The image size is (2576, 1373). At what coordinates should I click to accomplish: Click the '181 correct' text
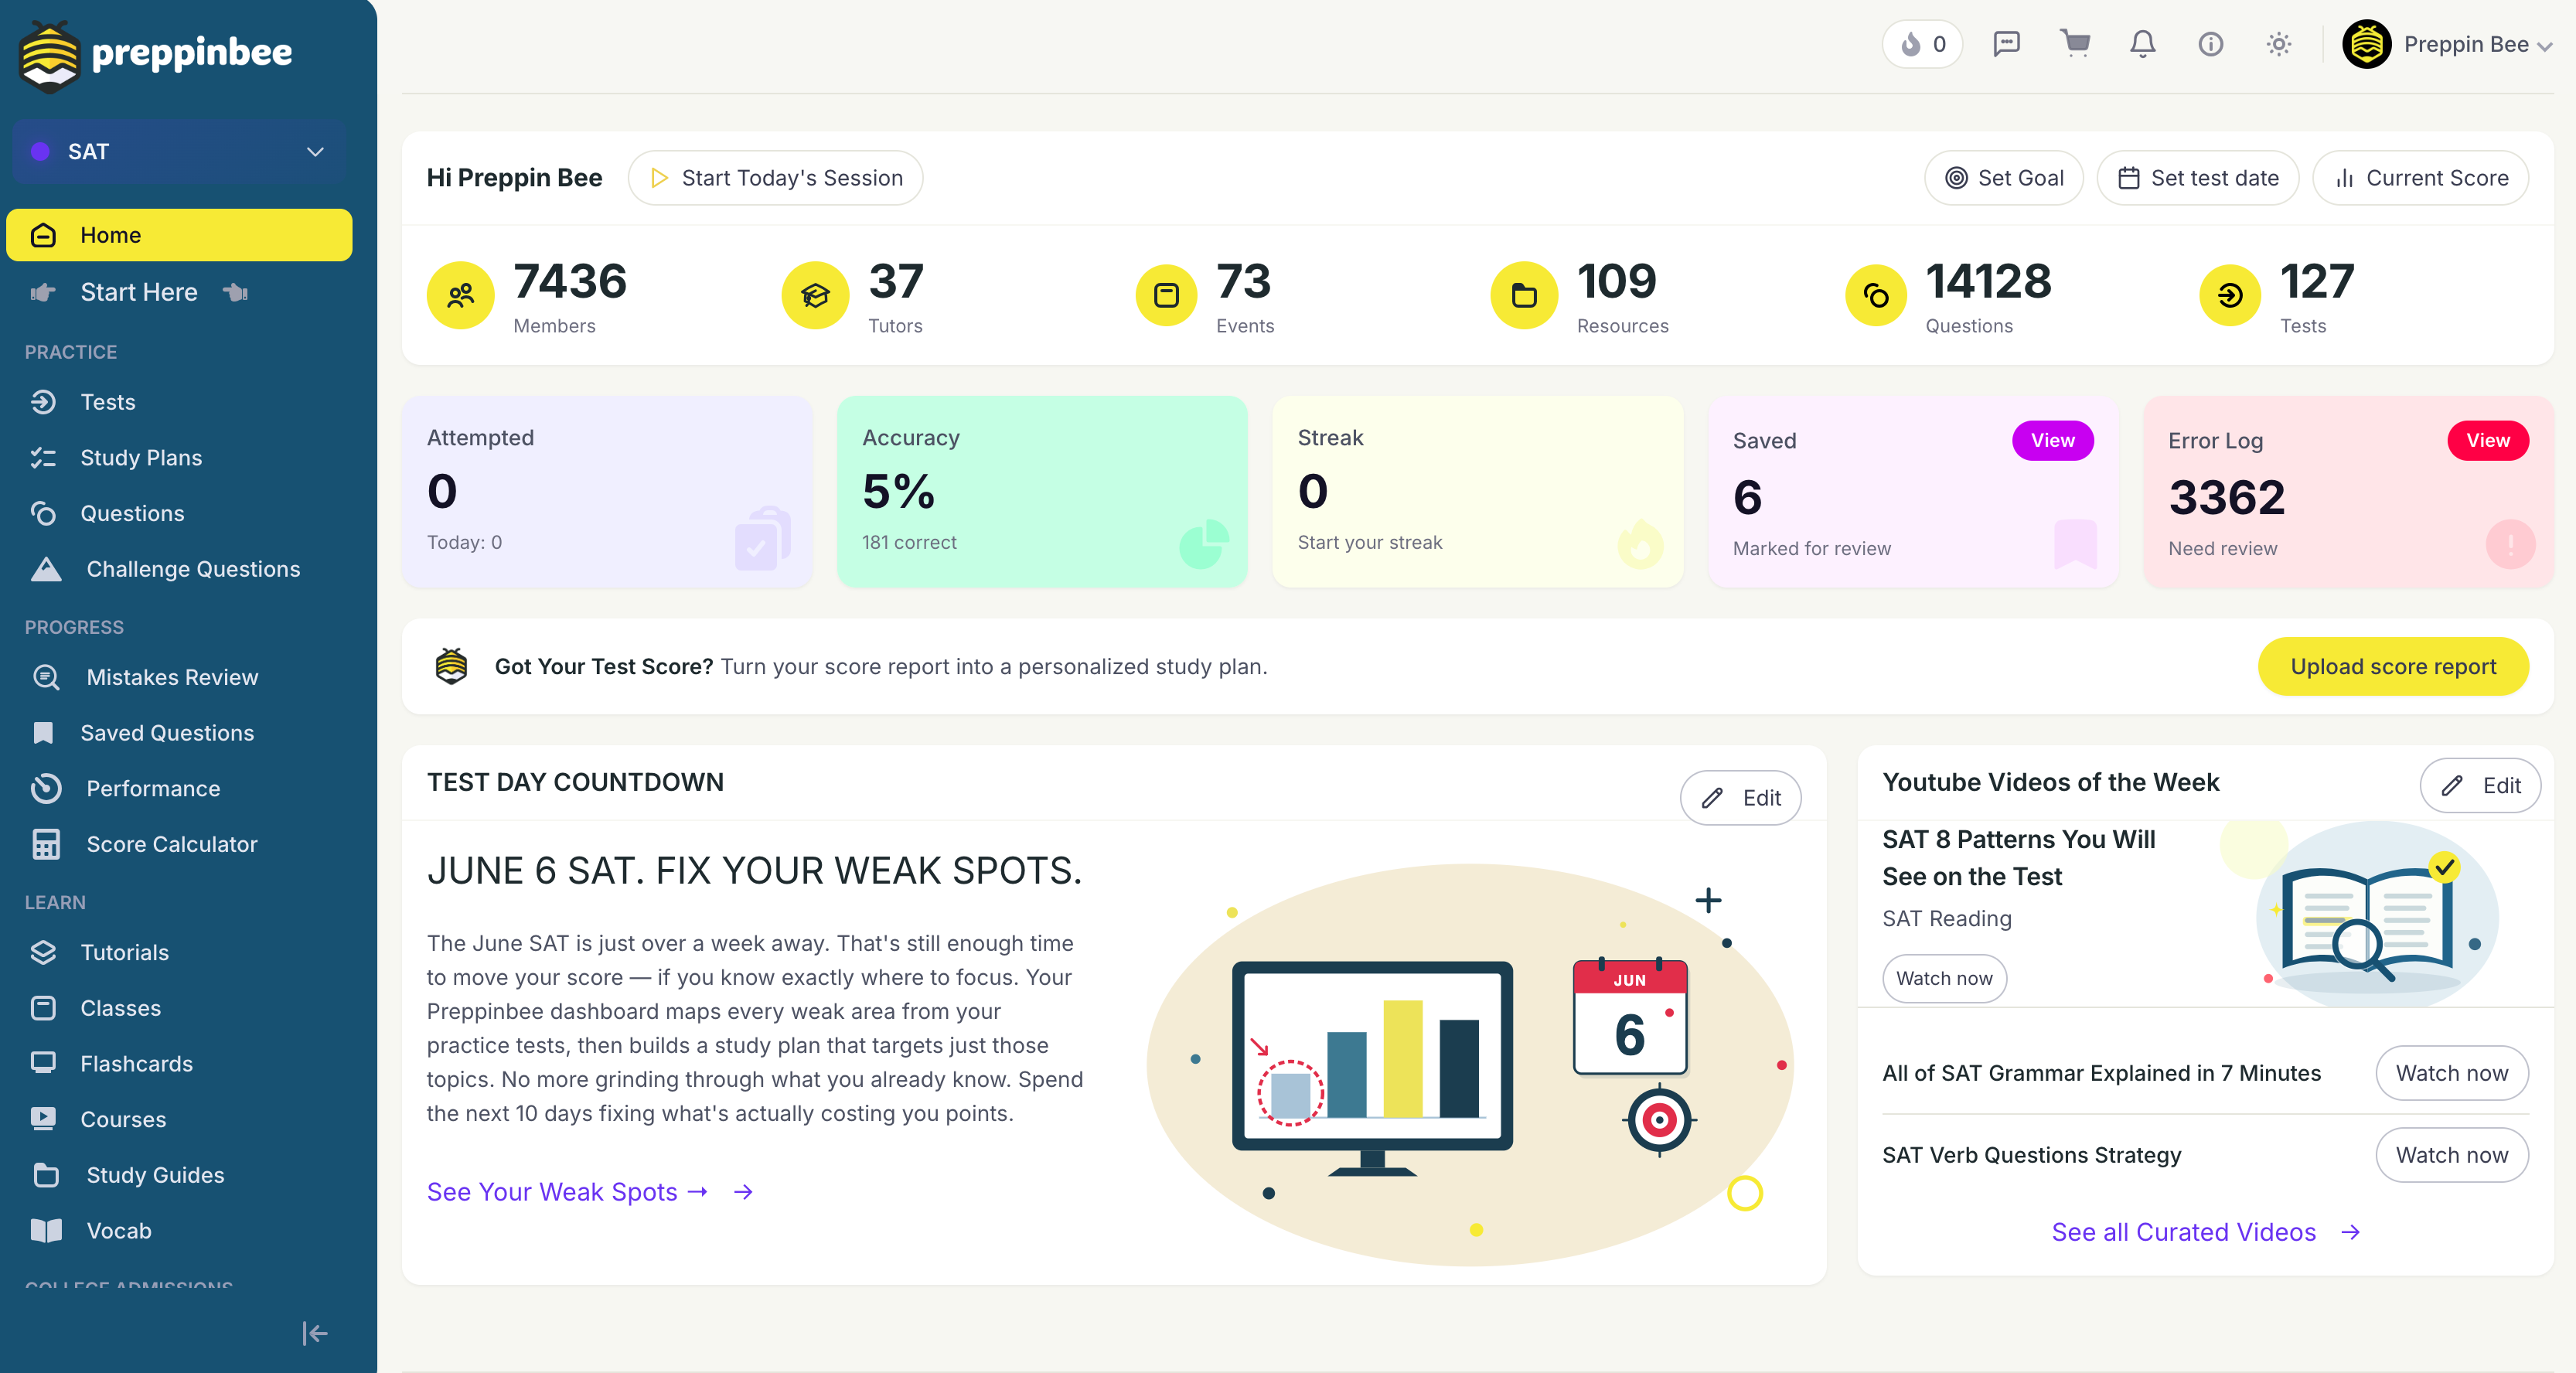[909, 543]
